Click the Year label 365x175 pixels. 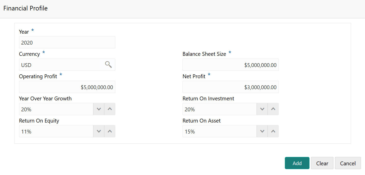coord(24,32)
